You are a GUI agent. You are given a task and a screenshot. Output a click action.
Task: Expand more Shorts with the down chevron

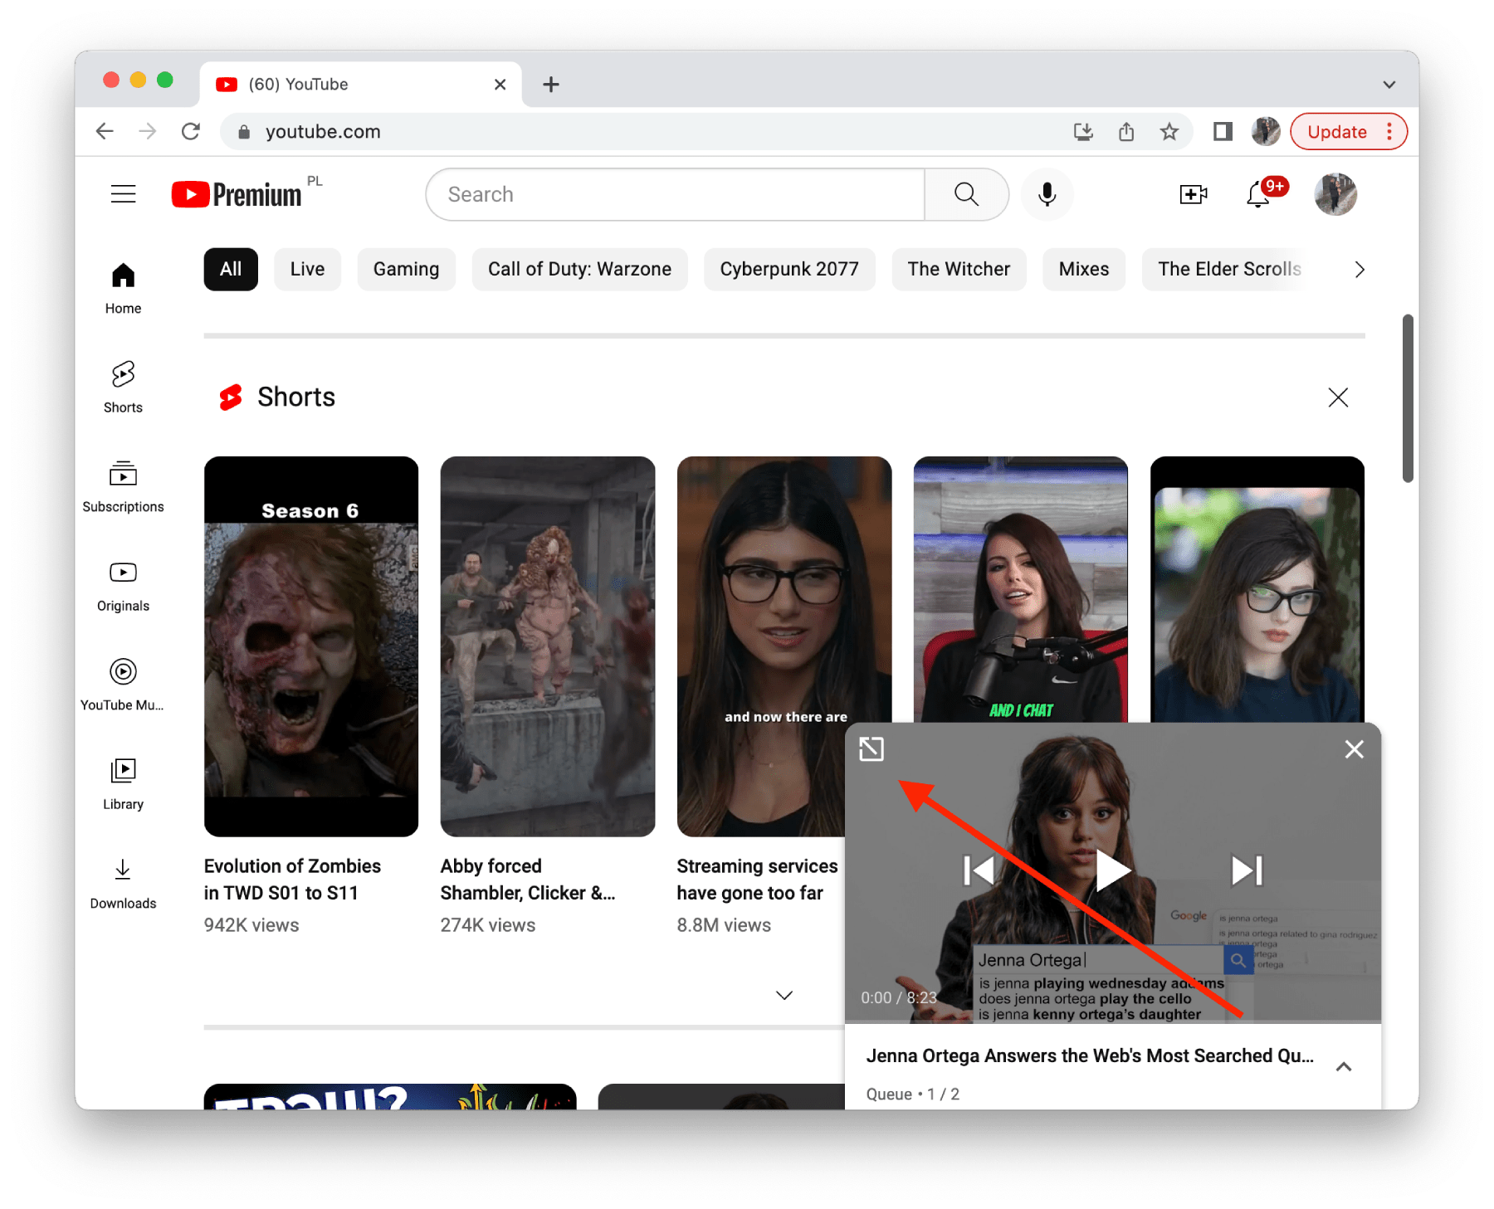[x=783, y=995]
